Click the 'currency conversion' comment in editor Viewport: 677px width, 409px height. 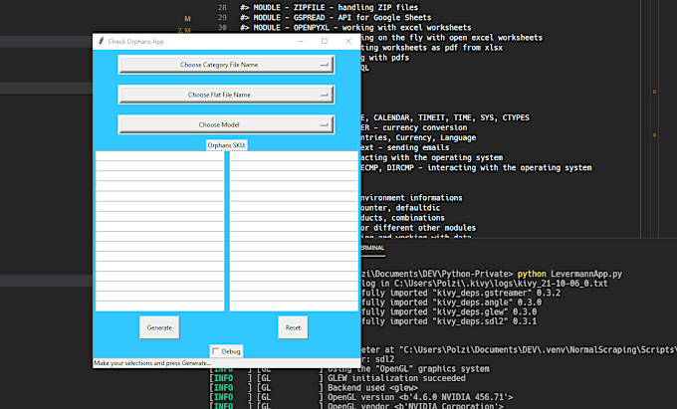point(425,127)
